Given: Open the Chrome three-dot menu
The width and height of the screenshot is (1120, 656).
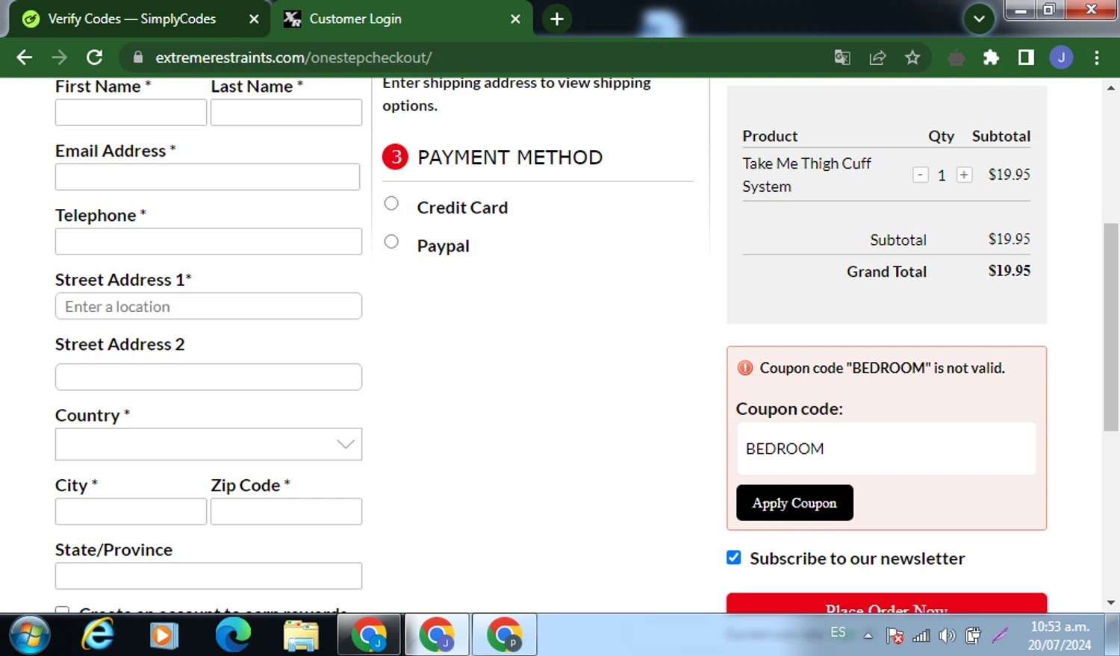Looking at the screenshot, I should (x=1096, y=57).
